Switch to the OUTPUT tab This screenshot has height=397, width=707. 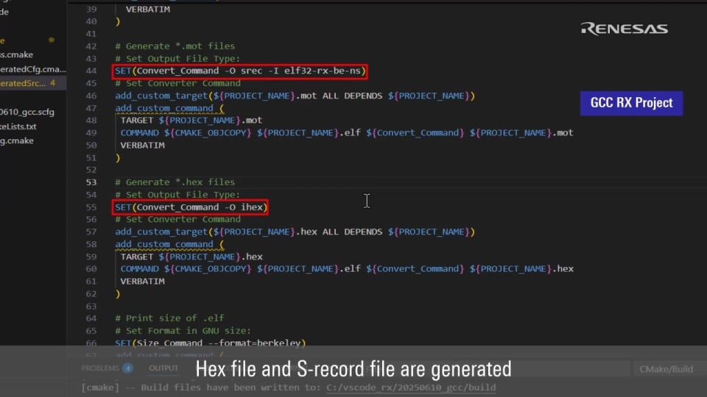pyautogui.click(x=163, y=368)
